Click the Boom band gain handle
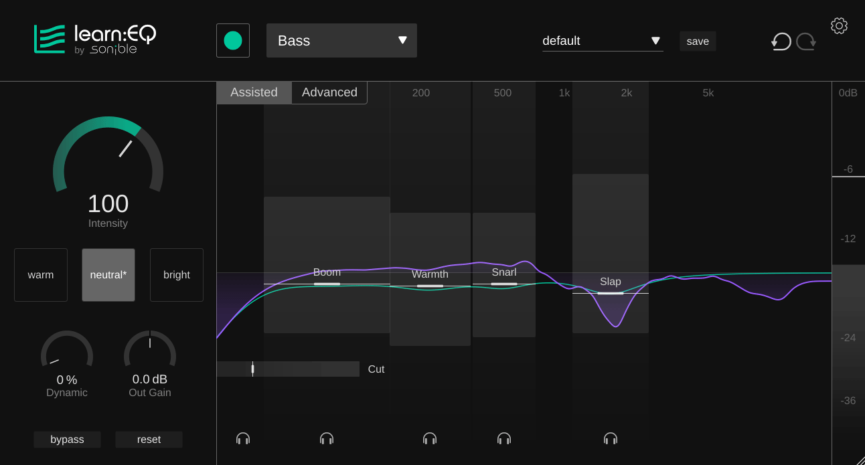The height and width of the screenshot is (465, 865). 327,284
